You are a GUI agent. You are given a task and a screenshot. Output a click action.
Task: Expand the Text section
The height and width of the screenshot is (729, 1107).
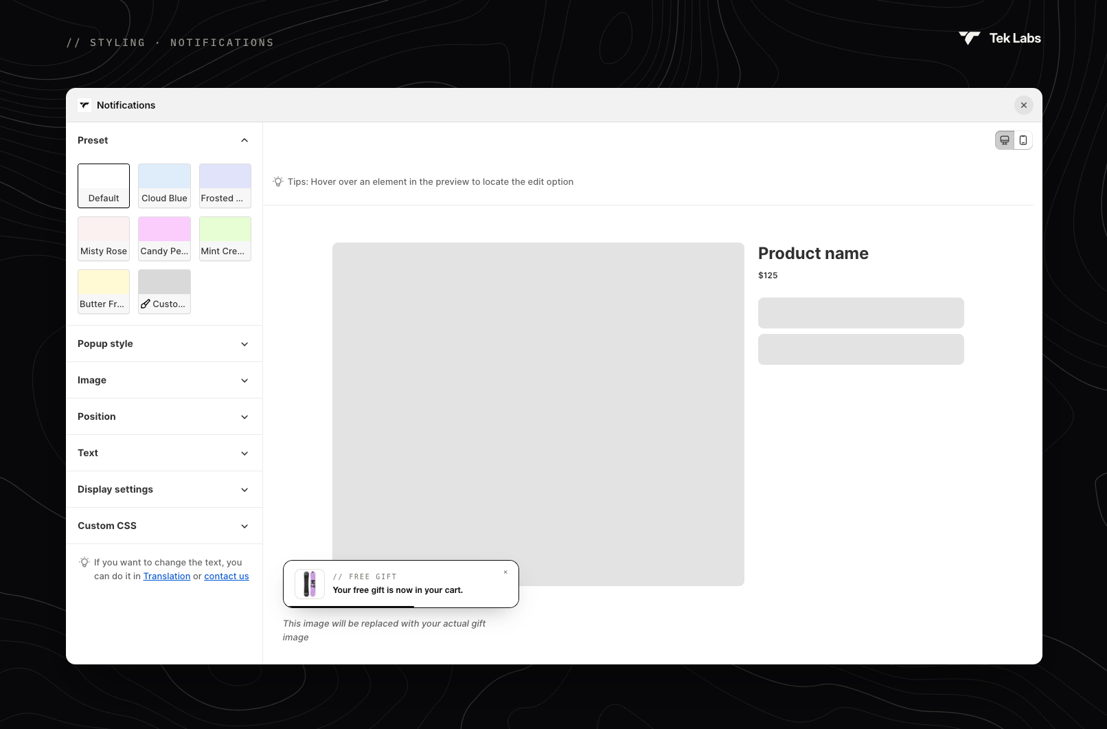click(x=164, y=453)
